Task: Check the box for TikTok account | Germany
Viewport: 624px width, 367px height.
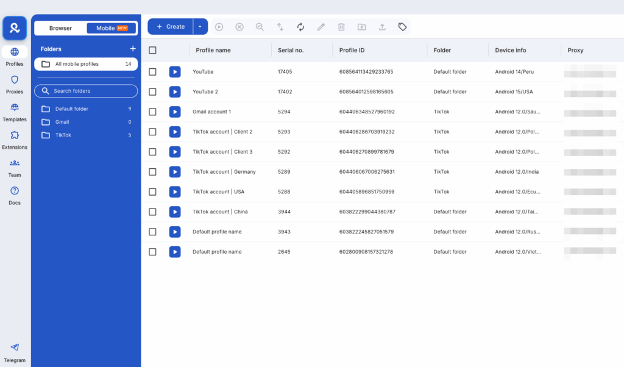Action: point(152,171)
